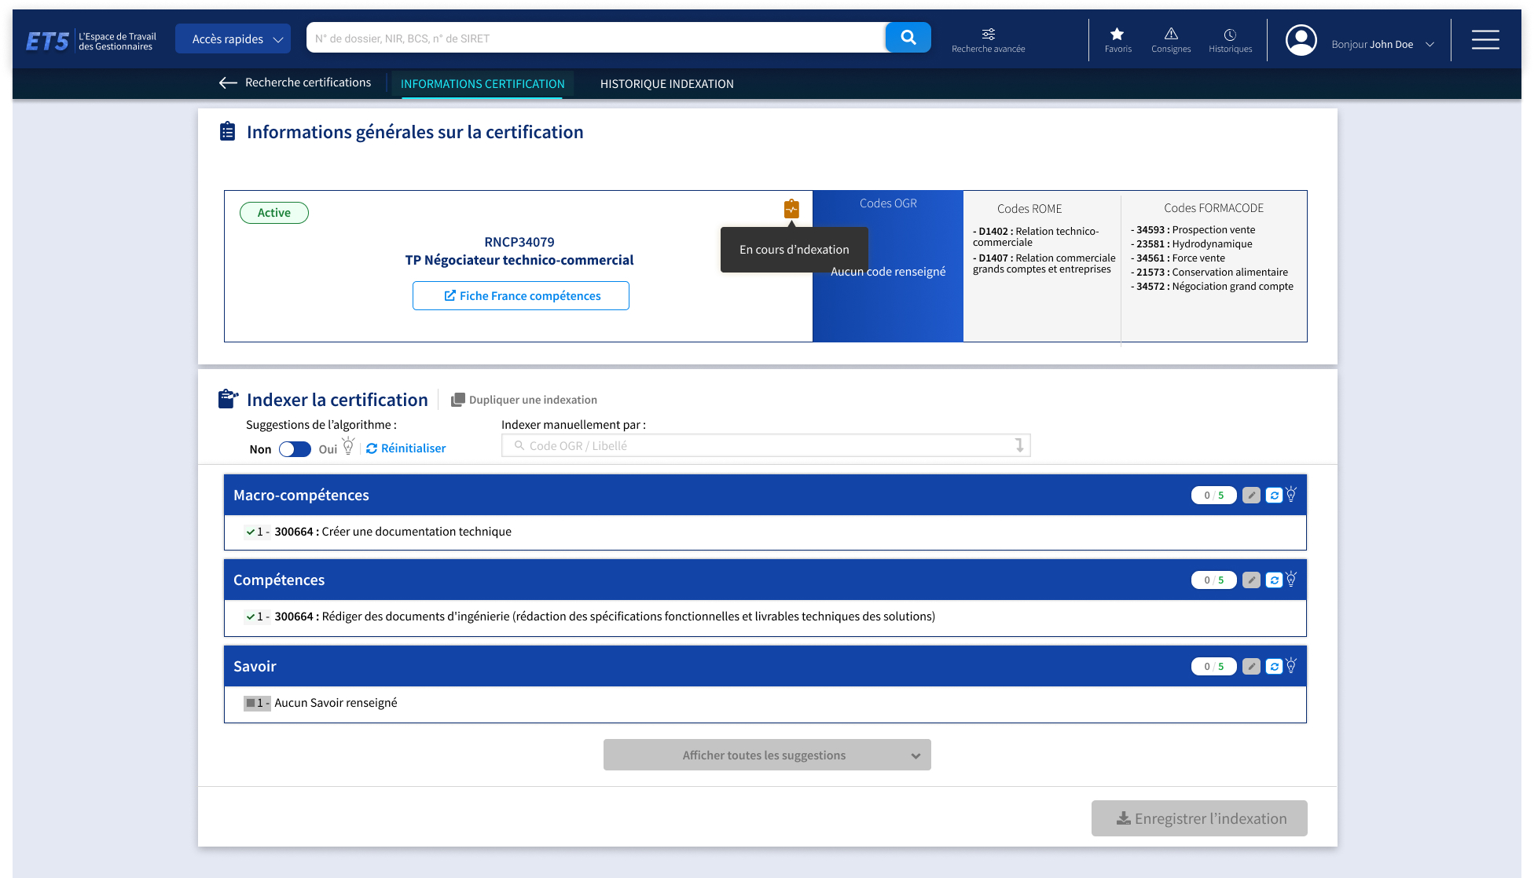Image resolution: width=1534 pixels, height=878 pixels.
Task: Click refresh suggestions icon in Compétences header
Action: click(x=1274, y=580)
